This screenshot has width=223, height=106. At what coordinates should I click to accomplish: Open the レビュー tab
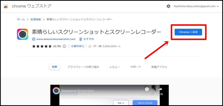[x=115, y=67]
